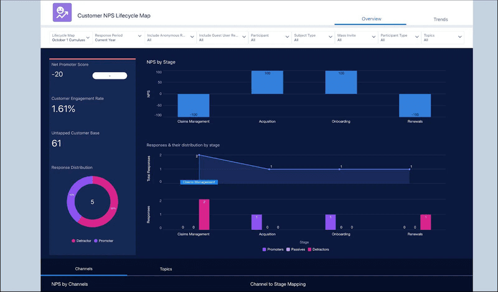
Task: Open the Participant filter dropdown
Action: (x=270, y=37)
